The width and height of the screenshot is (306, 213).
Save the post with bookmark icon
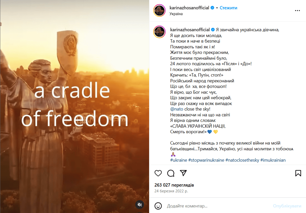298,173
